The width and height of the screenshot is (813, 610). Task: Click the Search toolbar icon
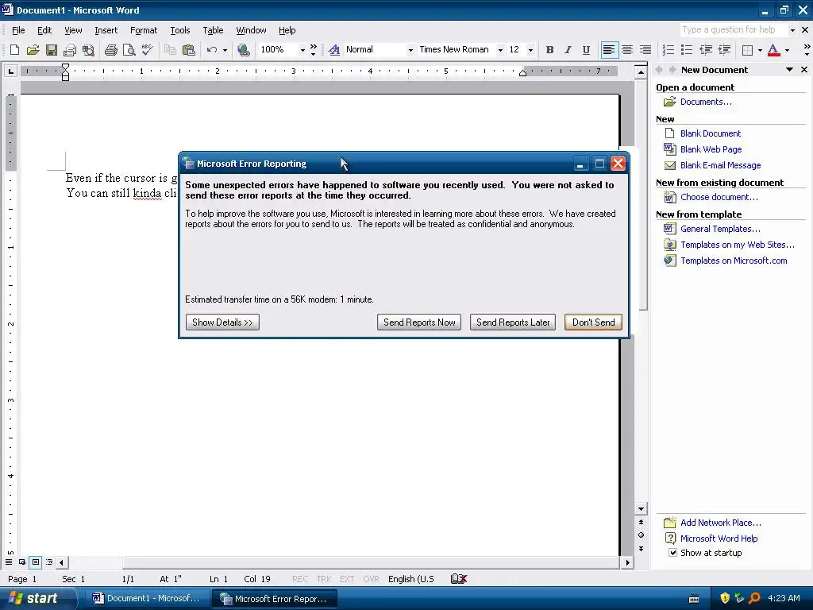[x=88, y=50]
